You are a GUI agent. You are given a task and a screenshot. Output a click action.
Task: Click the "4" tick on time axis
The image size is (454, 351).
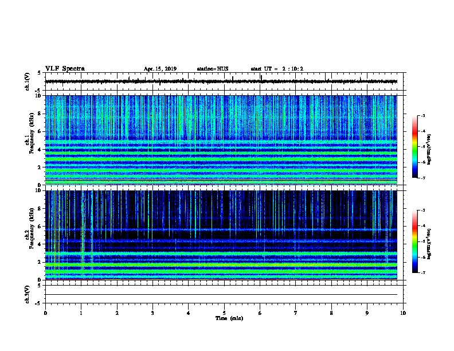click(189, 313)
